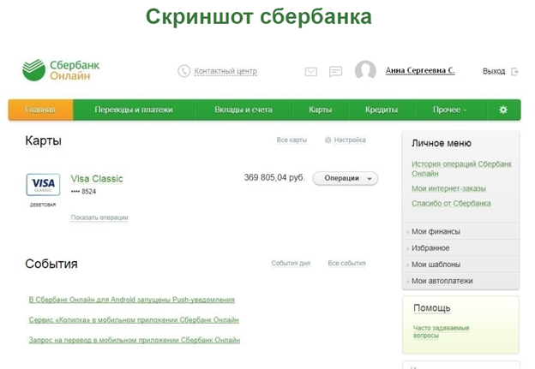Click the Помощь heading
Image resolution: width=535 pixels, height=369 pixels.
[x=432, y=308]
